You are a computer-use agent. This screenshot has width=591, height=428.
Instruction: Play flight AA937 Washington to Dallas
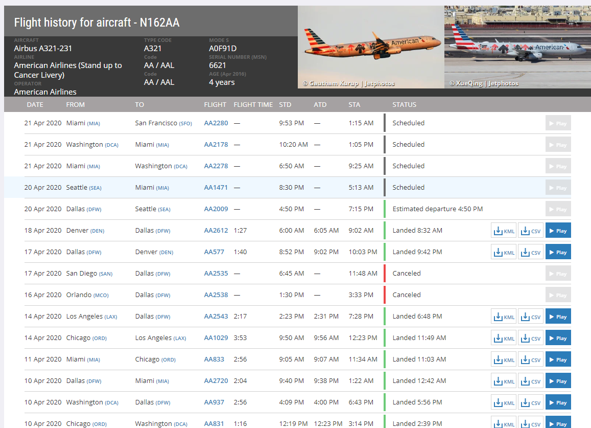pos(558,403)
